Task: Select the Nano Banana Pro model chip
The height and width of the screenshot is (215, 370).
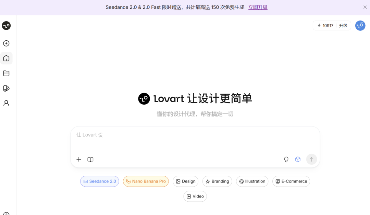Action: pyautogui.click(x=146, y=181)
